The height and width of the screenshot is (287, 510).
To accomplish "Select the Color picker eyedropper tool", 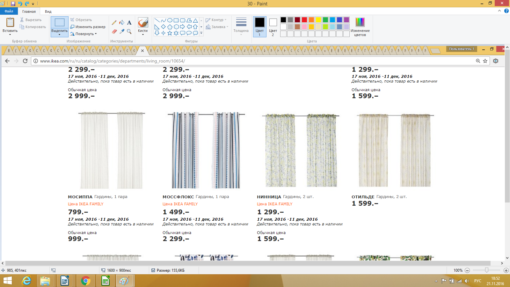I will click(122, 31).
